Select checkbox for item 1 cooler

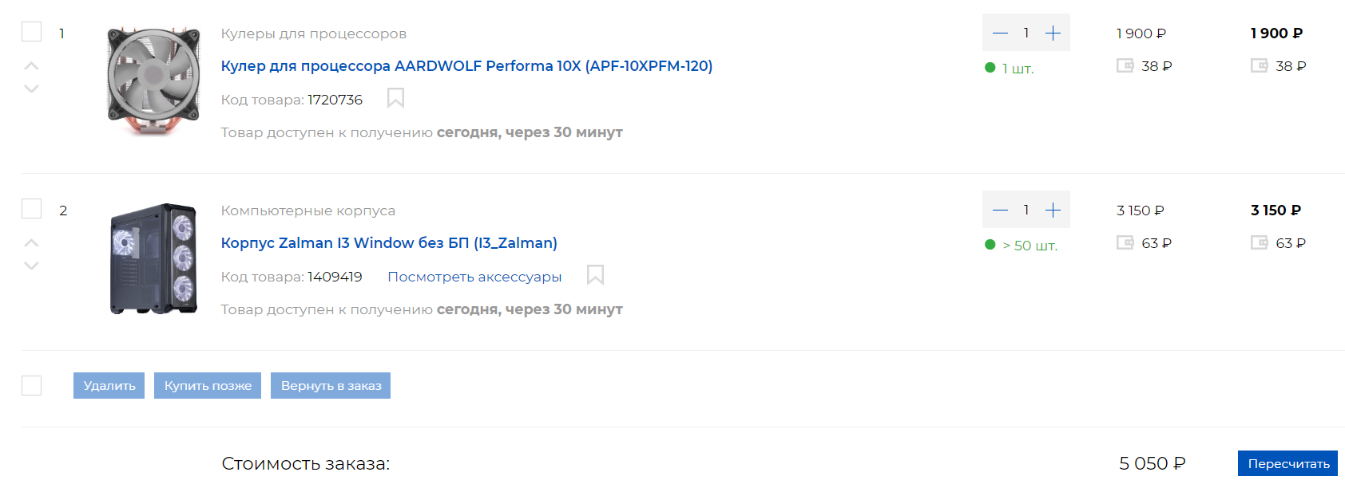31,32
